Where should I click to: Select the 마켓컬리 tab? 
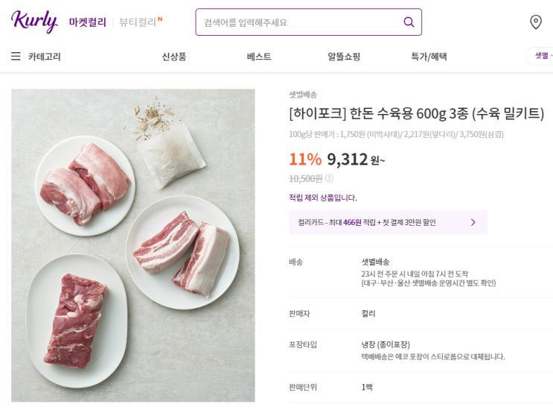pyautogui.click(x=87, y=22)
